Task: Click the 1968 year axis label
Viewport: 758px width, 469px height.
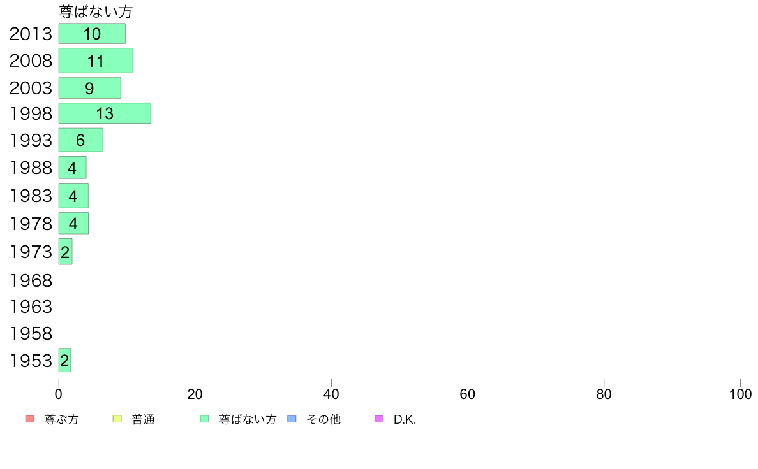Action: click(x=31, y=280)
